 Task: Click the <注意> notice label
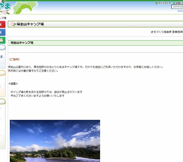coord(13,84)
